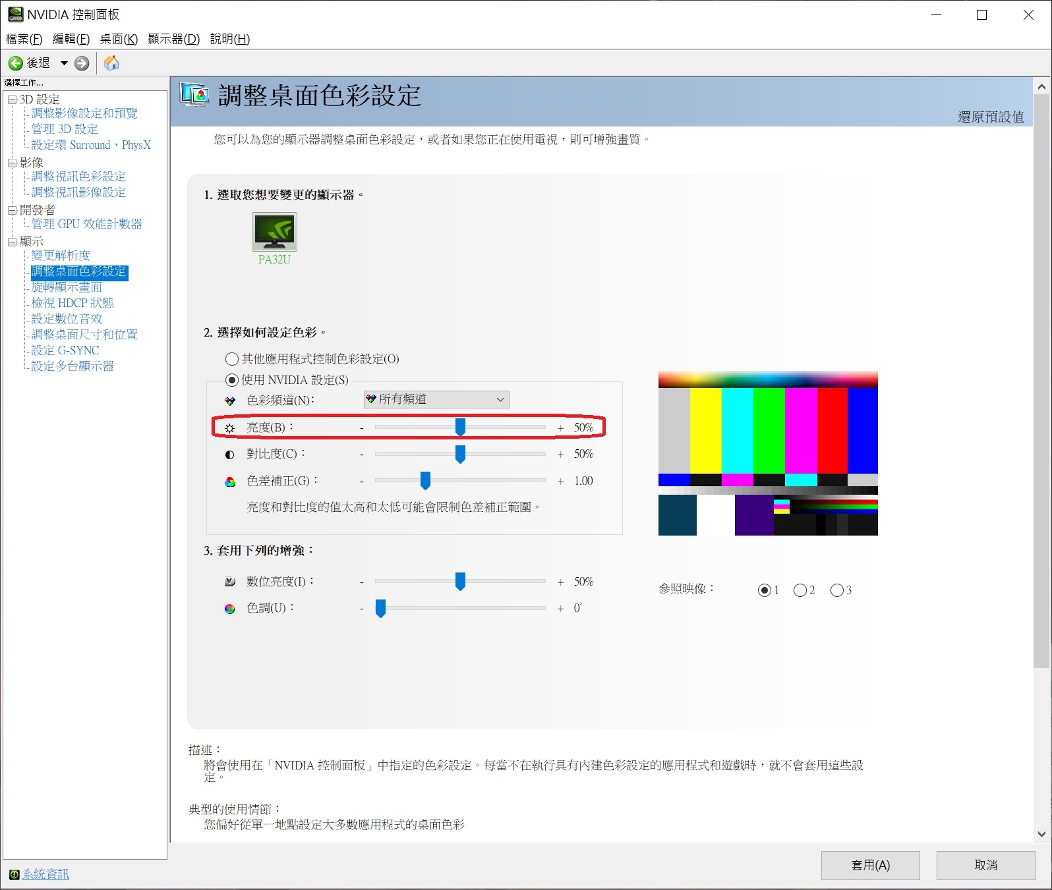Image resolution: width=1052 pixels, height=890 pixels.
Task: Click the 色差補正 gamma slider handle
Action: [425, 481]
